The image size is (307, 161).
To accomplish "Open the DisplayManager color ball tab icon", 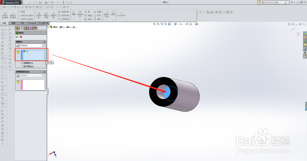I will 35,28.
